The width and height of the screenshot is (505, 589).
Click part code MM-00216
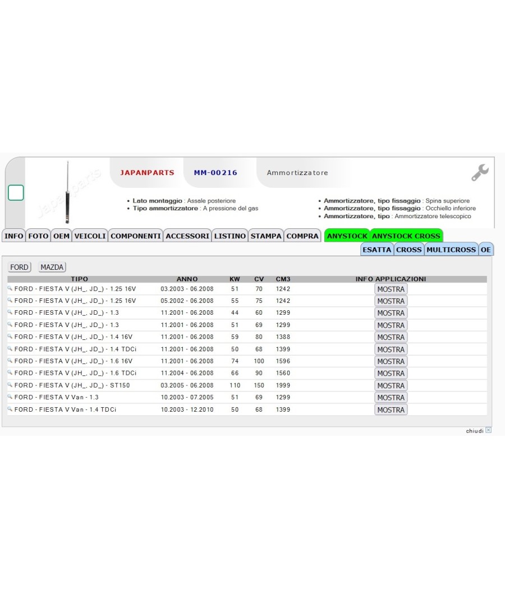click(x=215, y=173)
